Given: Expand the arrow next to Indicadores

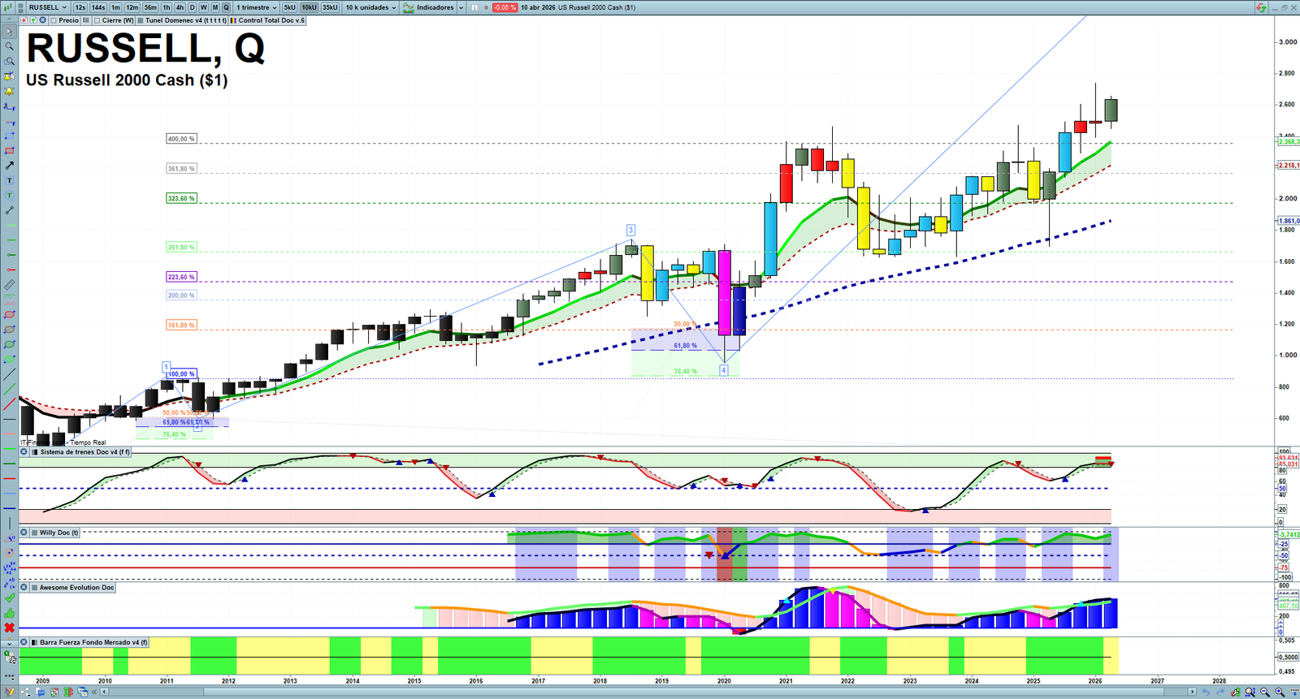Looking at the screenshot, I should tap(461, 7).
